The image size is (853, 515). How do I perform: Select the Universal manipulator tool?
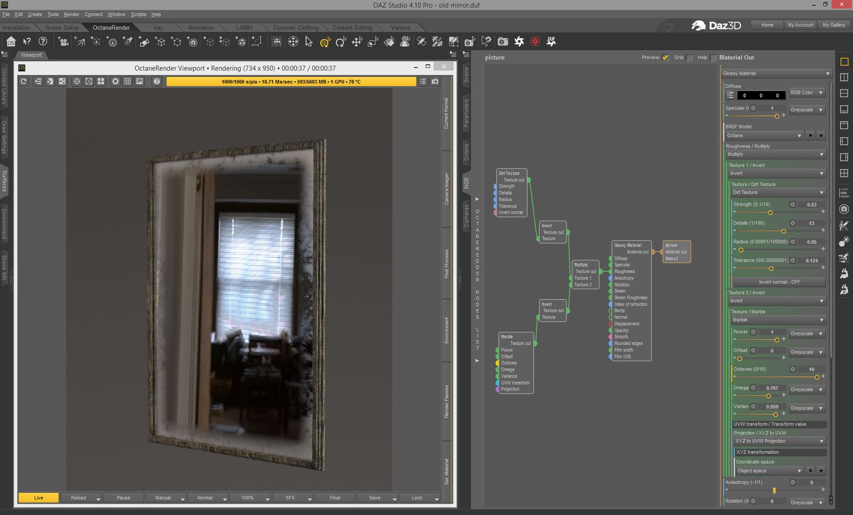[325, 42]
